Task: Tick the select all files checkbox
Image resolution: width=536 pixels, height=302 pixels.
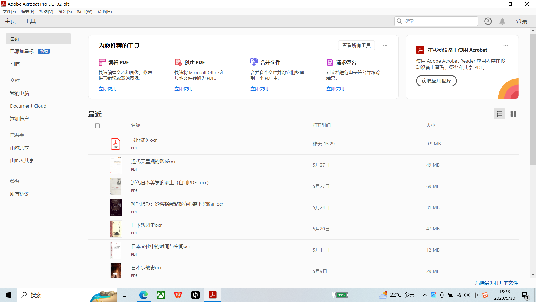Action: click(x=97, y=126)
